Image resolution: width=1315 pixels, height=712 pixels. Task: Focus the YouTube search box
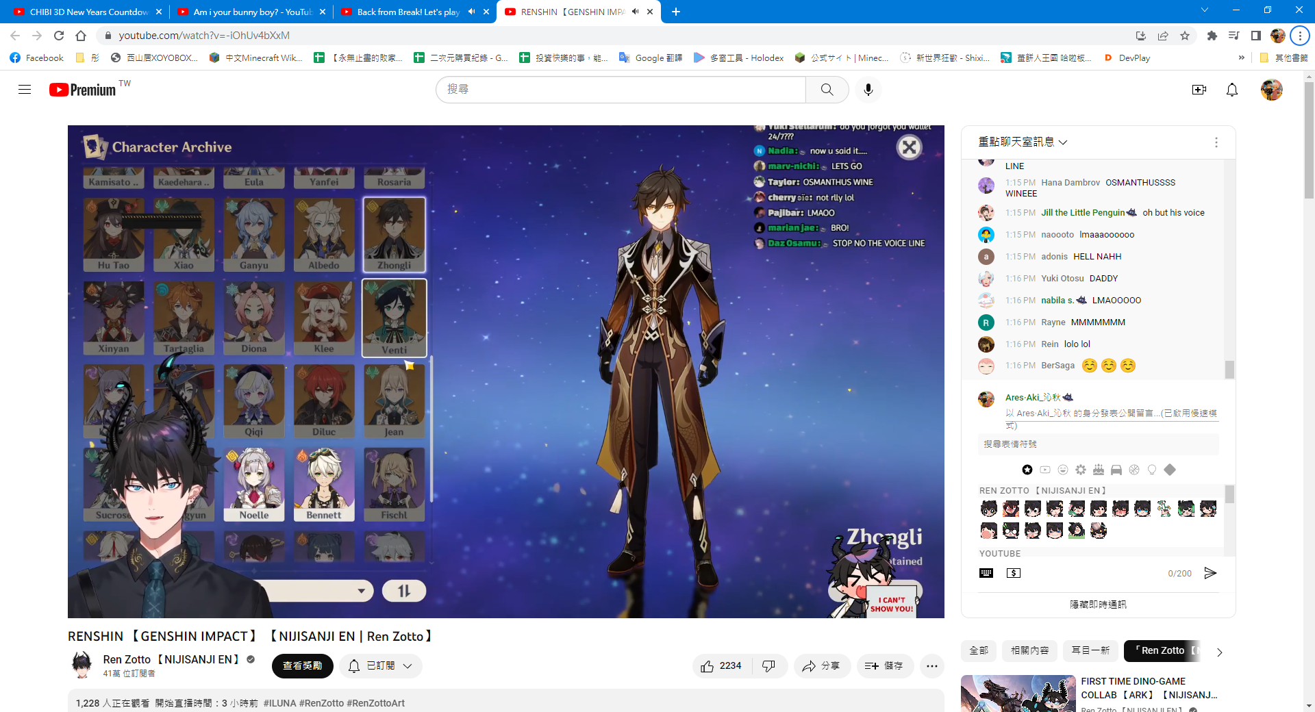coord(621,90)
